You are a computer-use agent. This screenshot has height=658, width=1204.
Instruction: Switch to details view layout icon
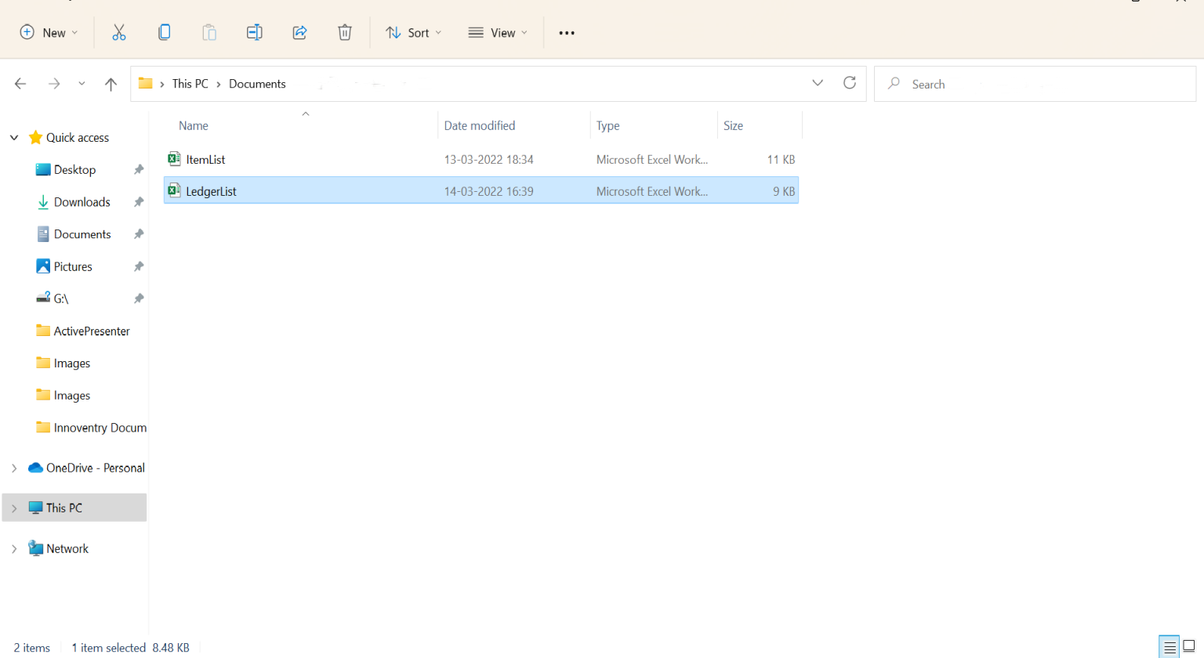[1170, 647]
